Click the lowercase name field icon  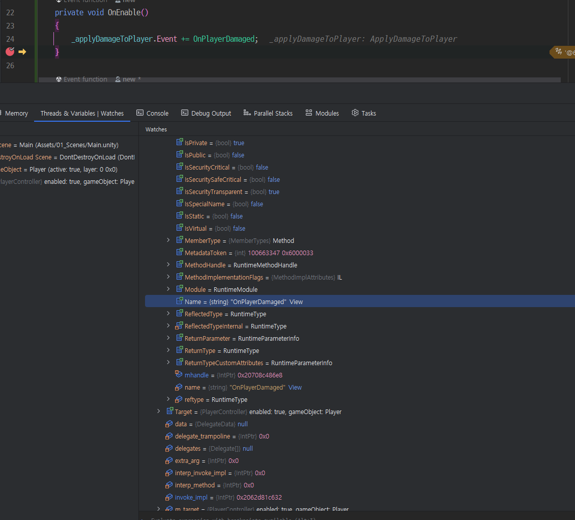pyautogui.click(x=179, y=387)
